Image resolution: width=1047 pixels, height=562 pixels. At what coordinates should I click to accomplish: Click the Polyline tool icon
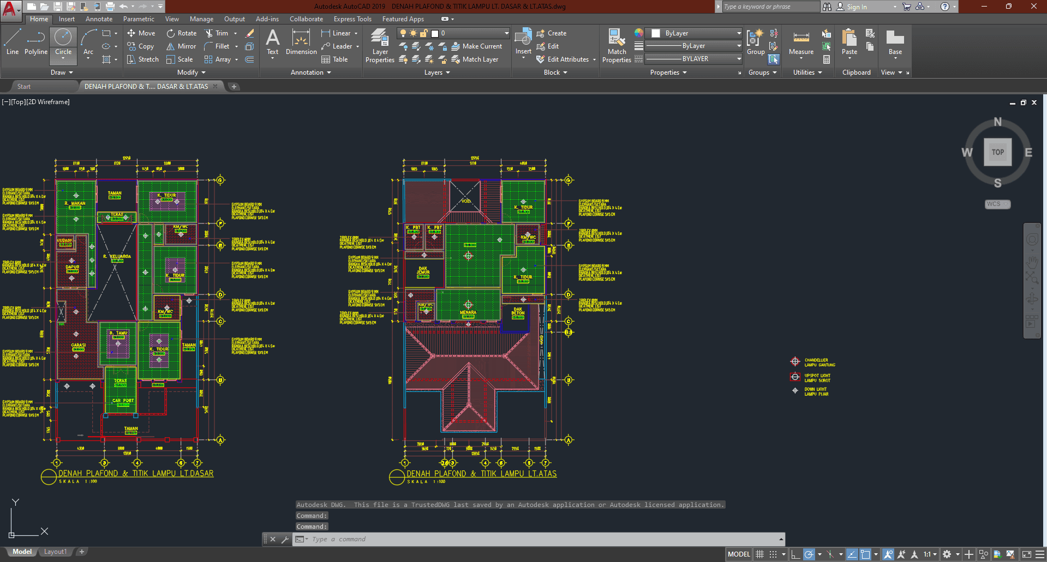pyautogui.click(x=36, y=42)
